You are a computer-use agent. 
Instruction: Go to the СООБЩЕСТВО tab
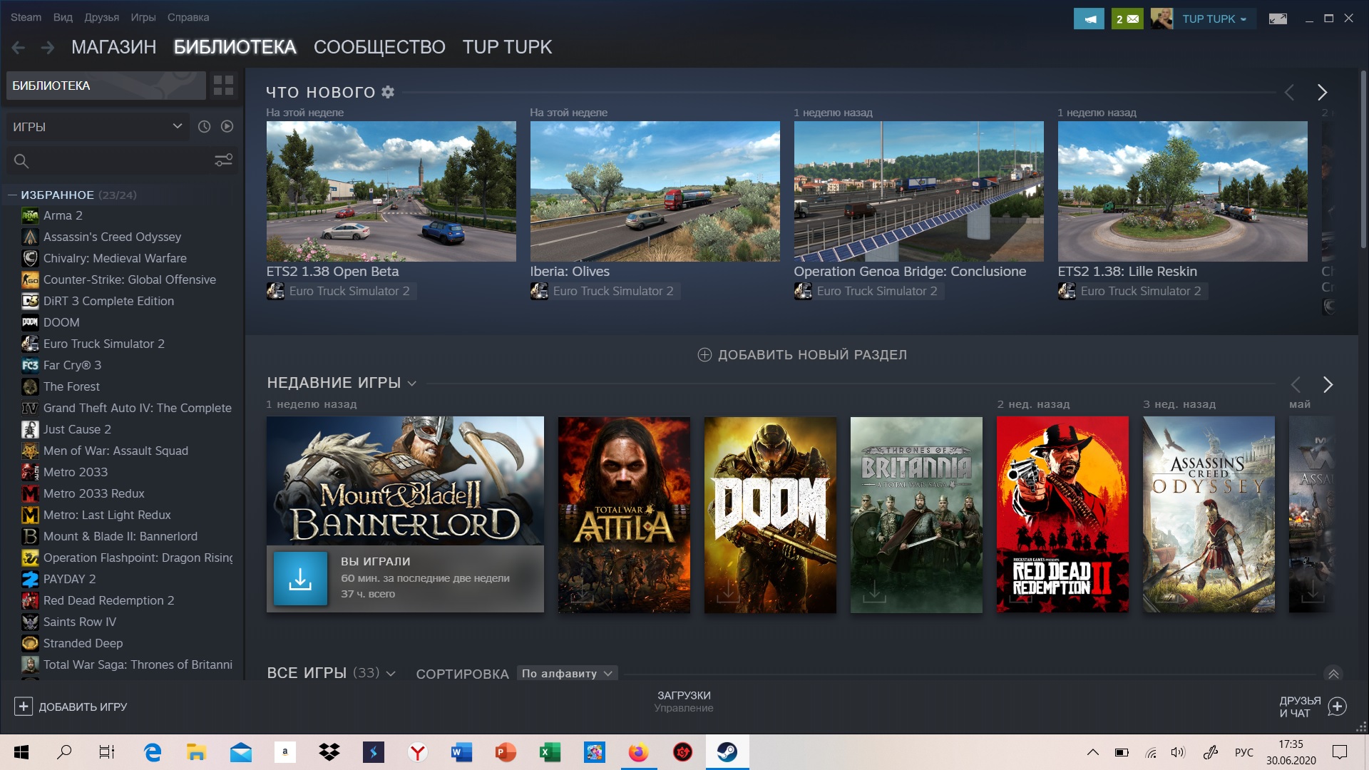click(x=379, y=47)
